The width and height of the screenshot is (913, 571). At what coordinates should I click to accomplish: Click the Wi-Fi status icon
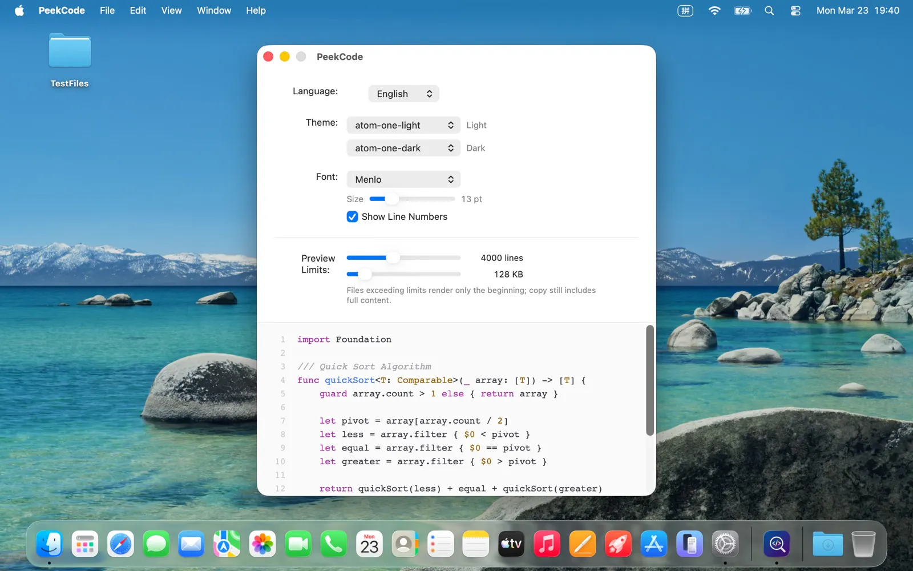point(714,10)
